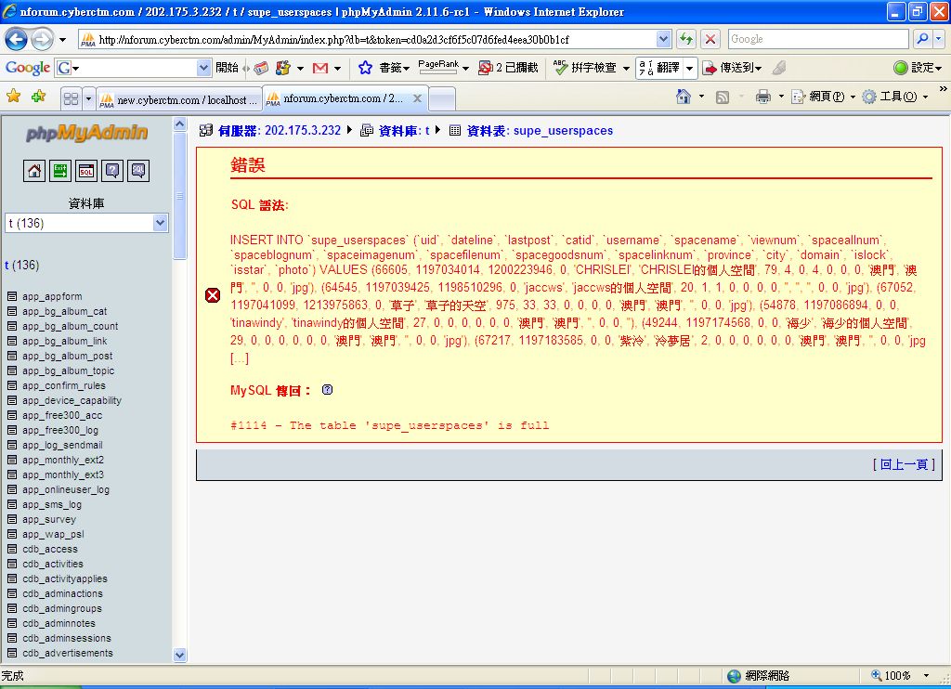This screenshot has height=689, width=951.
Task: Toggle the 拼字檢查 spell check button
Action: 585,68
